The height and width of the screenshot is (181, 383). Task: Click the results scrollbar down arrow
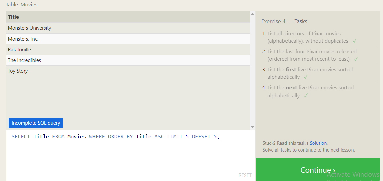coord(252,127)
